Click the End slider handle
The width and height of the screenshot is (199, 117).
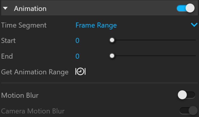pos(112,56)
